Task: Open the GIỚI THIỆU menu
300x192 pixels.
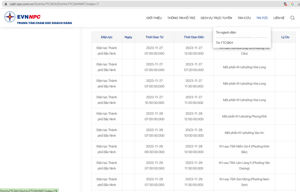Action: [x=154, y=18]
